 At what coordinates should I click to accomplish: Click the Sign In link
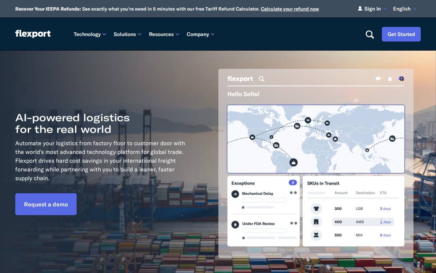click(x=372, y=9)
